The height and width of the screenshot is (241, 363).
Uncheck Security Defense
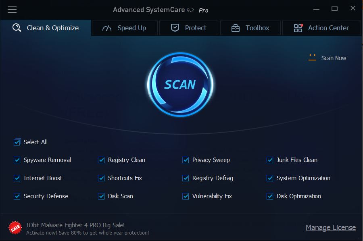[x=17, y=196]
